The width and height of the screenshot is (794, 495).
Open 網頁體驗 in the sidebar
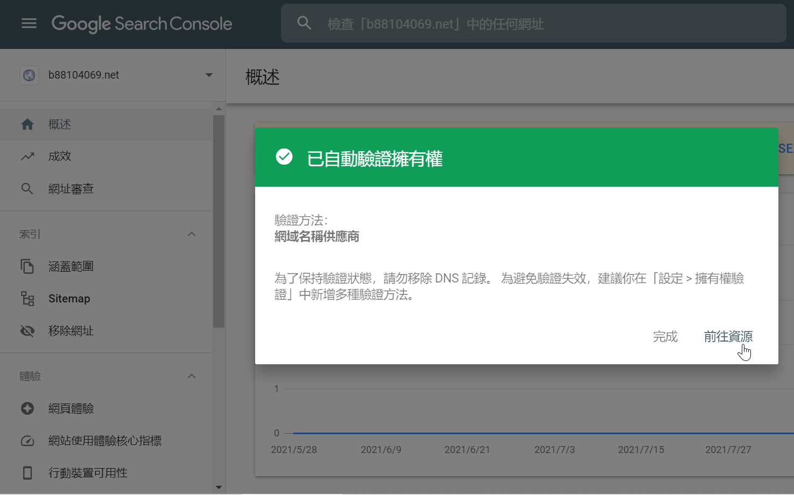[x=106, y=408]
